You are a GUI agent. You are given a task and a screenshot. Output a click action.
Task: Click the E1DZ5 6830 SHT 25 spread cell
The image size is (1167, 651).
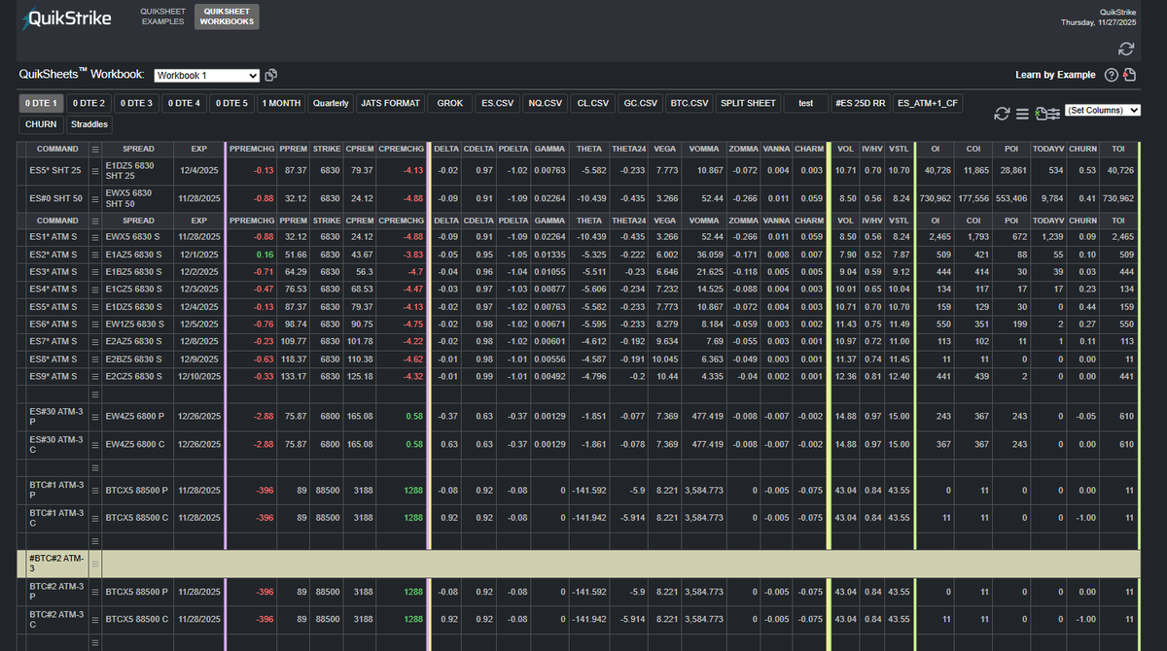(137, 170)
